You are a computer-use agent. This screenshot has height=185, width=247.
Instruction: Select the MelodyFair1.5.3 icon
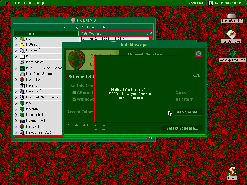(x=22, y=132)
